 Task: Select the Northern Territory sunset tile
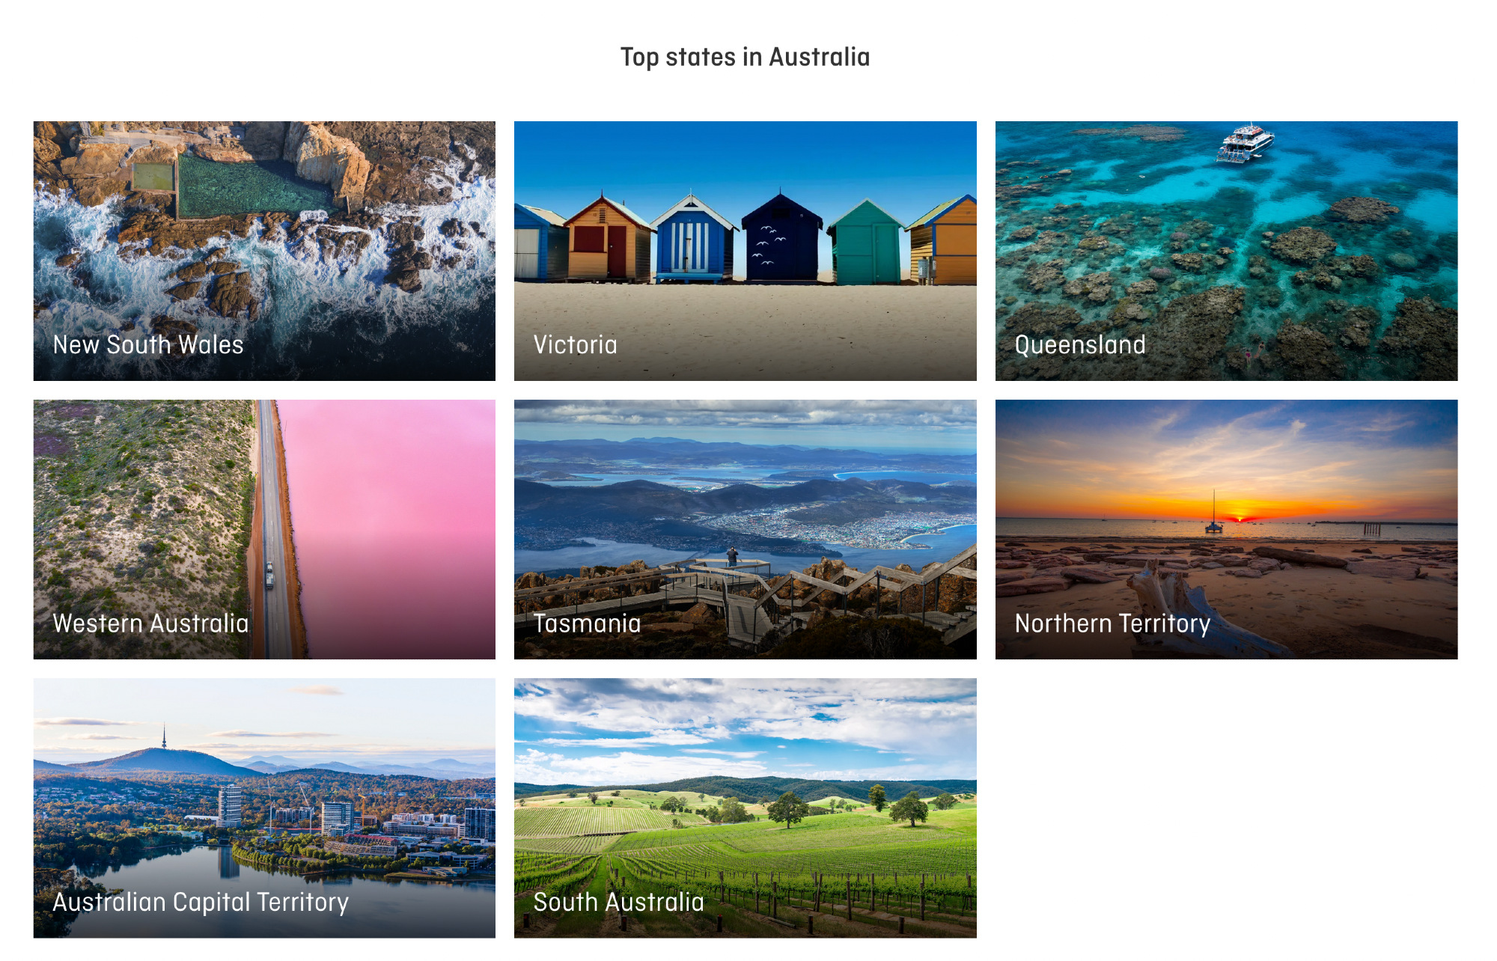1226,529
